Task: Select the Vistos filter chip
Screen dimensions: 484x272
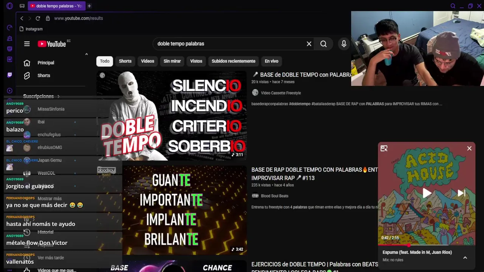Action: (x=196, y=61)
